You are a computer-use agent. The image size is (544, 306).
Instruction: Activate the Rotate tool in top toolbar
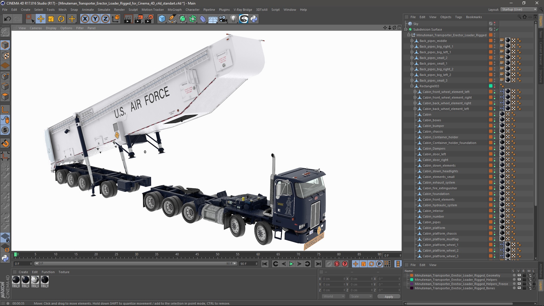(x=61, y=19)
